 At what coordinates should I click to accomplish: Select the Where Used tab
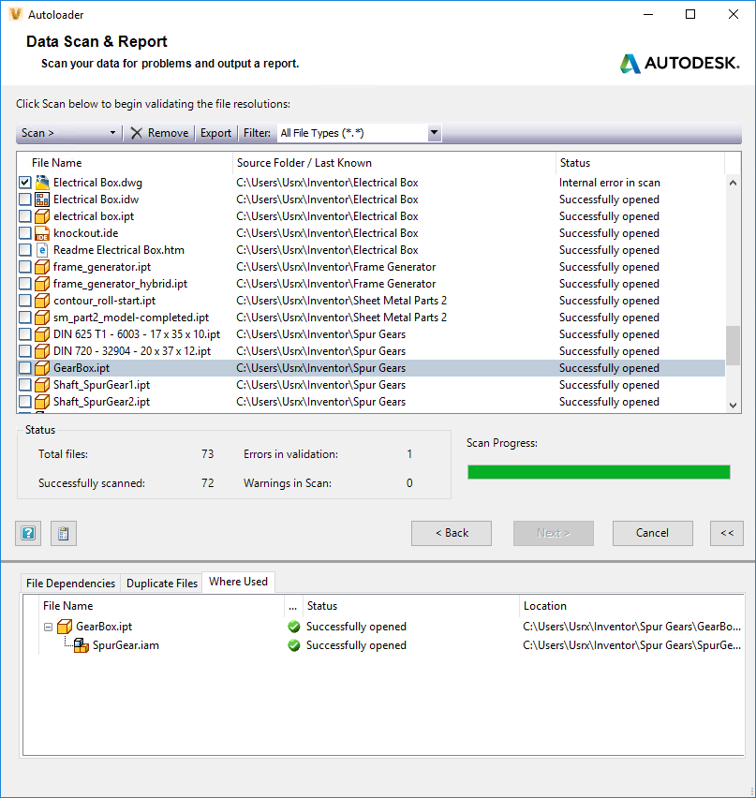click(238, 582)
